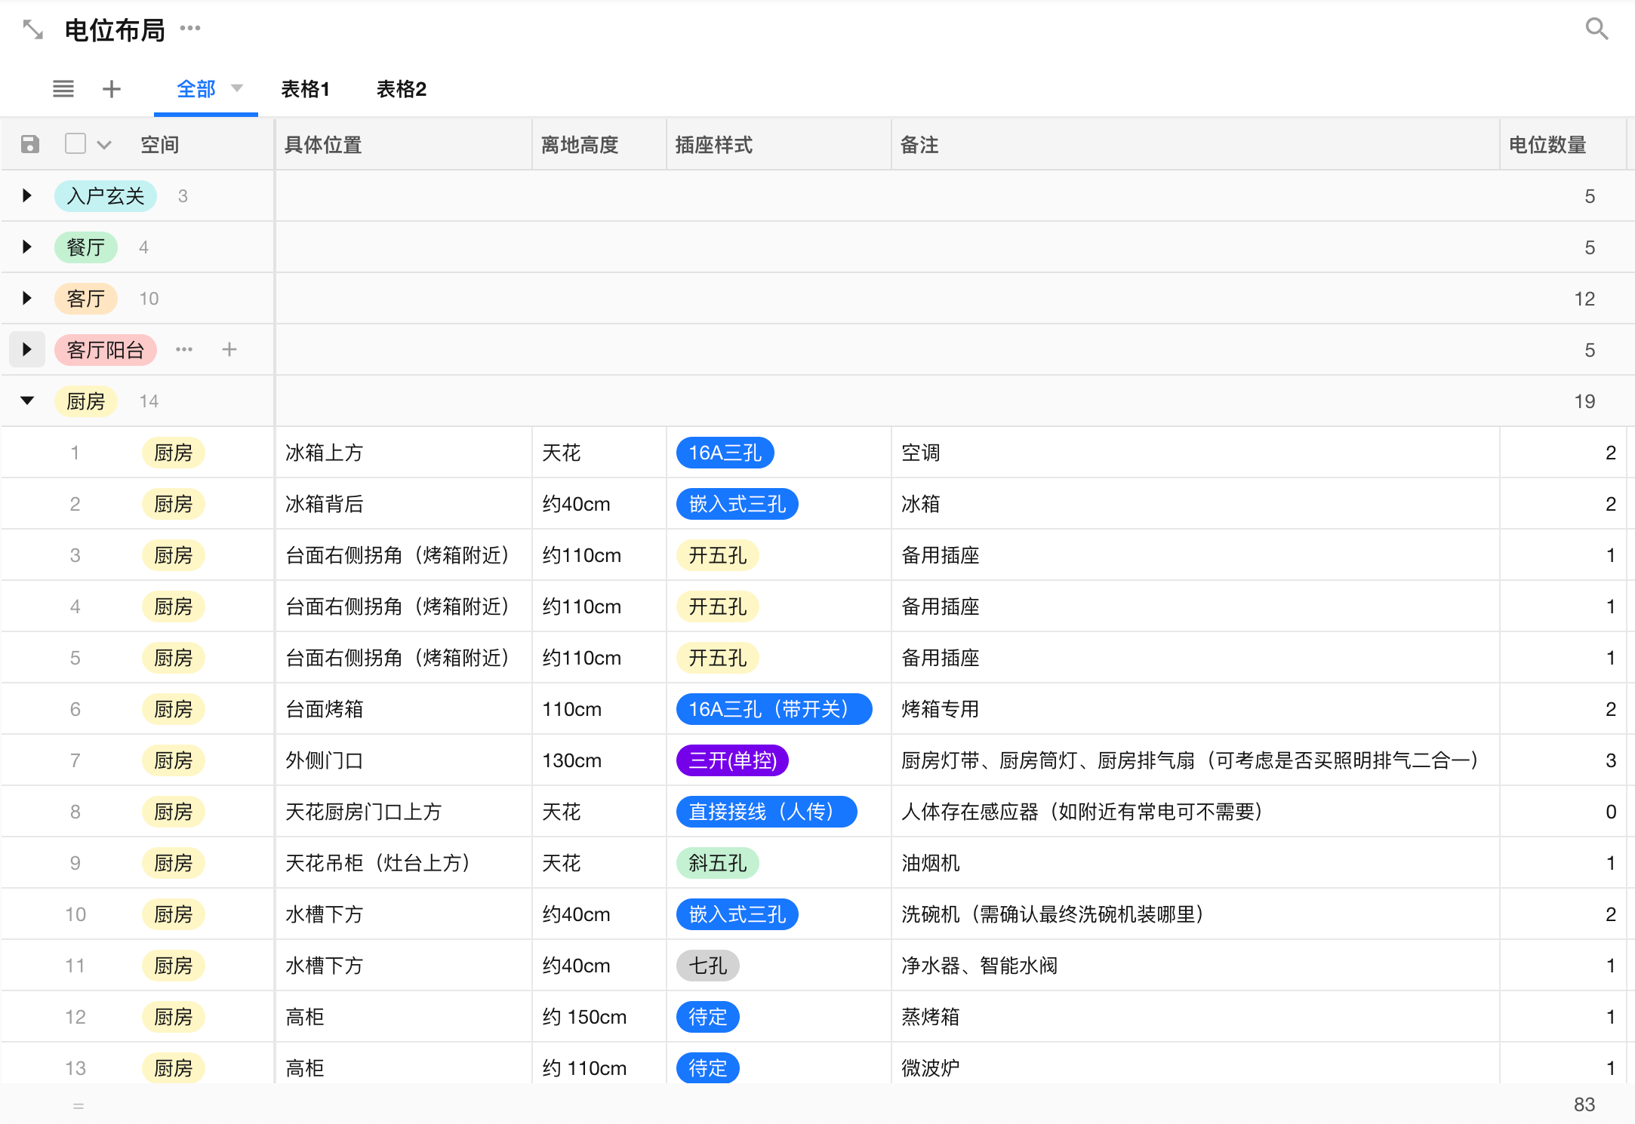Screen dimensions: 1635x1124
Task: Click the 客厅阳台 group tag
Action: point(106,350)
